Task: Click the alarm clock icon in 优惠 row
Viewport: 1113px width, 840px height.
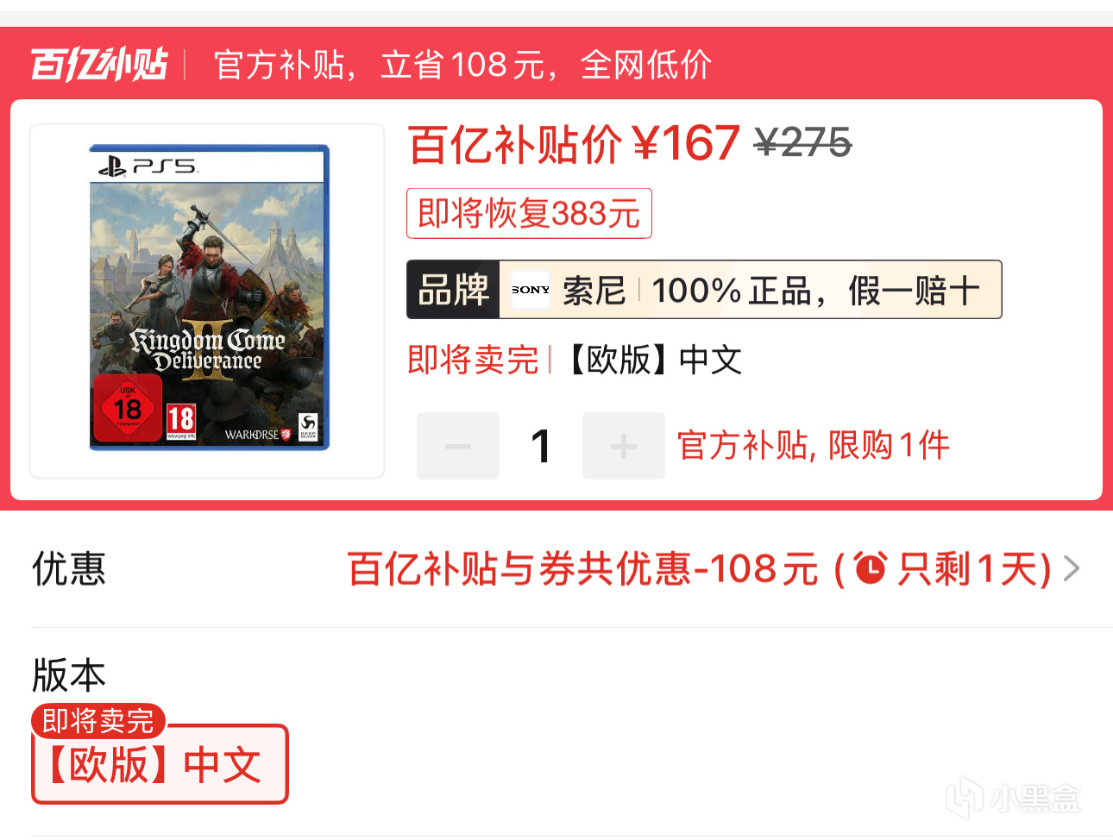Action: 870,568
